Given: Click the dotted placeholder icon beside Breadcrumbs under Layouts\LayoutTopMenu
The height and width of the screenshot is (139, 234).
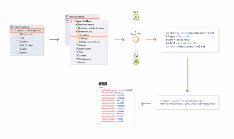Looking at the screenshot, I should 18,34.
